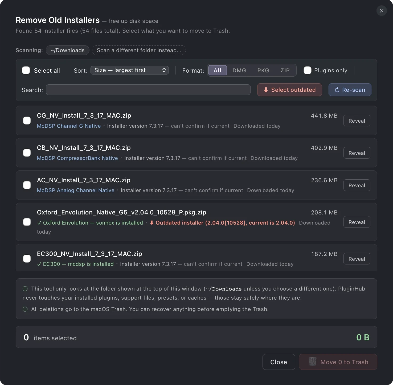Click Scan a different folder instead
Image resolution: width=393 pixels, height=385 pixels.
tap(139, 50)
